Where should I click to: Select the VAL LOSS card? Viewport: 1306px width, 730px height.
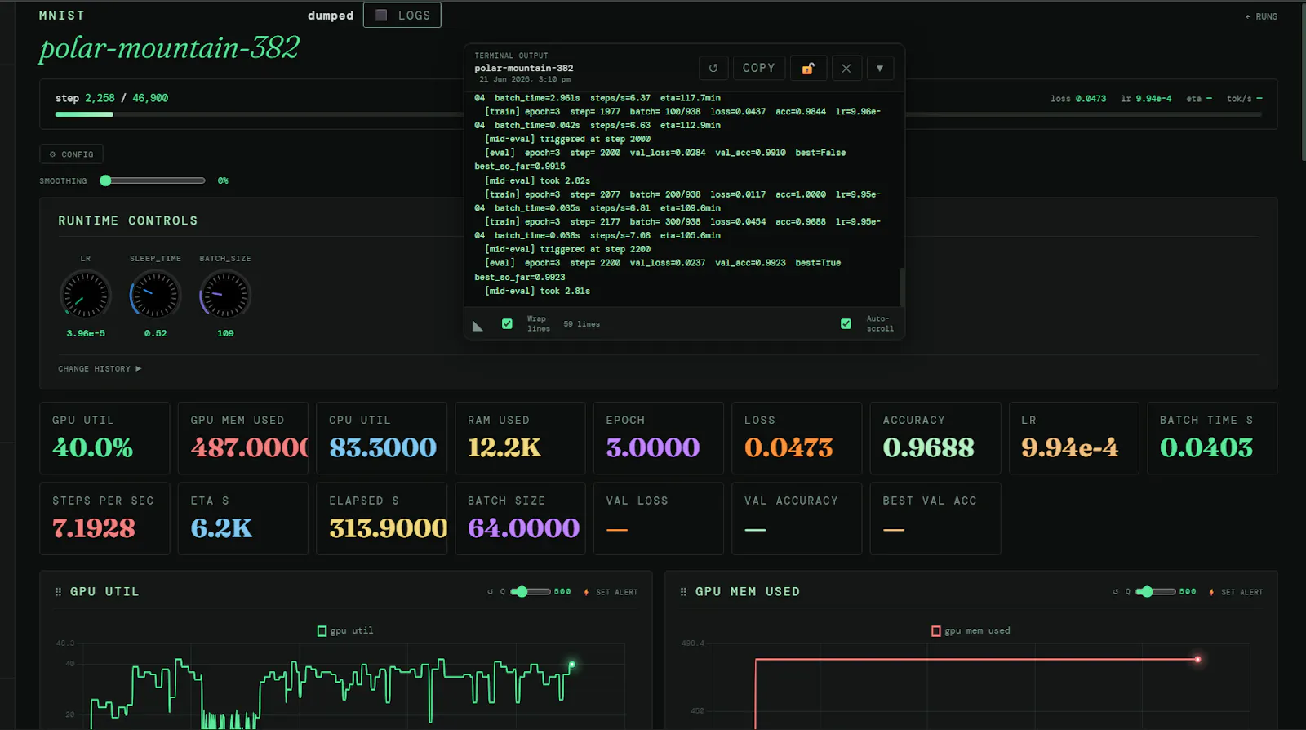click(658, 519)
